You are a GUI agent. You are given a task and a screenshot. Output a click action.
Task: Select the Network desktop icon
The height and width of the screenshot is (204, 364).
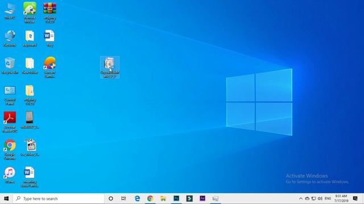click(x=10, y=39)
